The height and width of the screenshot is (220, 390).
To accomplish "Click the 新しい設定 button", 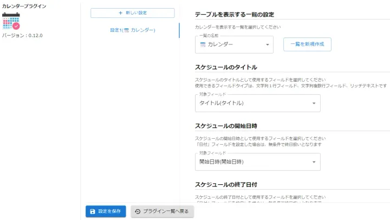I will 133,13.
